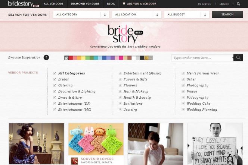Screen dimensions: 248x165
Task: Toggle Health & Beauty checkbox
Action: pyautogui.click(x=120, y=98)
